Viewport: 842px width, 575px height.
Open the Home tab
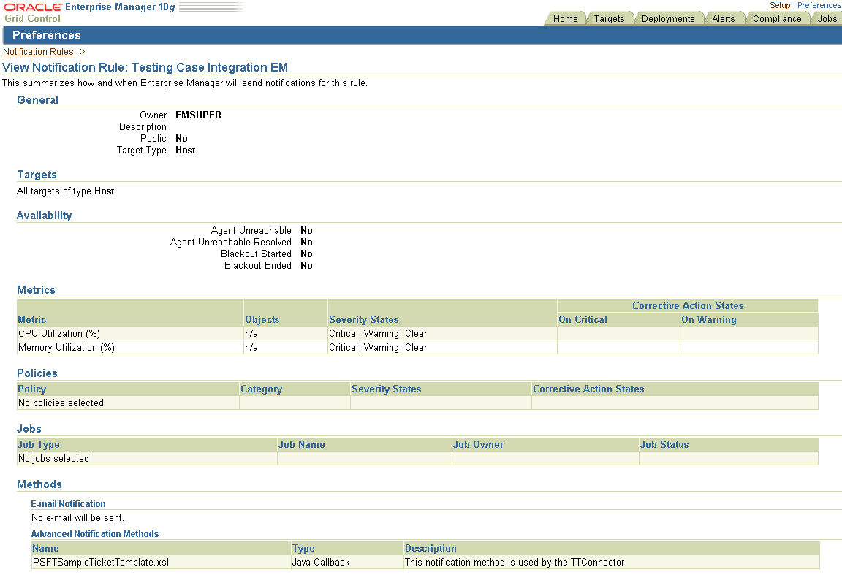click(565, 18)
